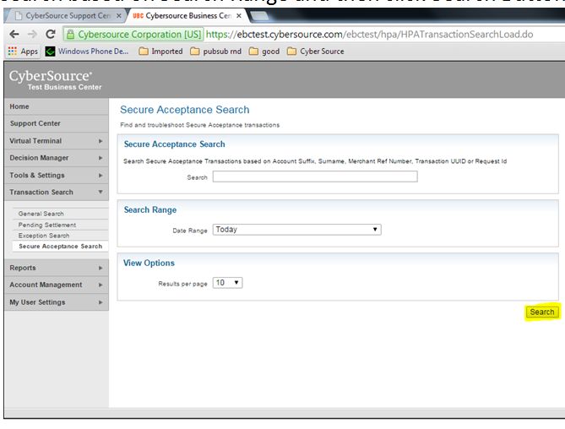Expand the Tools & Settings menu

[x=57, y=175]
